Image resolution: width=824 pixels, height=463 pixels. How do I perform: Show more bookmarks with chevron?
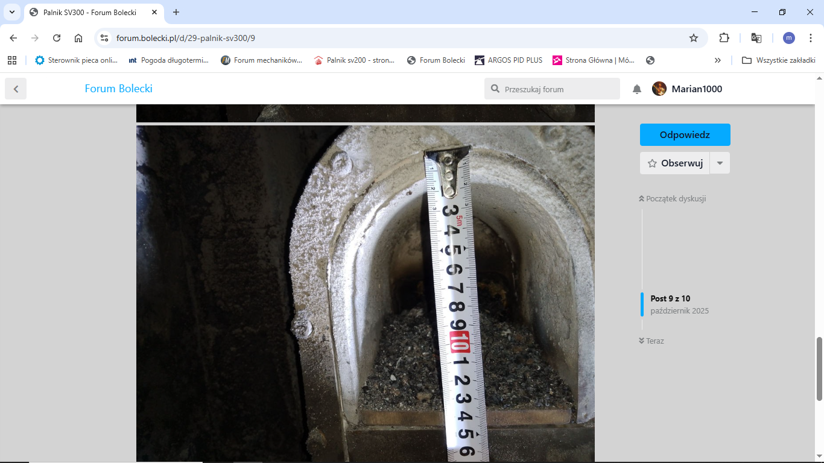pyautogui.click(x=717, y=60)
